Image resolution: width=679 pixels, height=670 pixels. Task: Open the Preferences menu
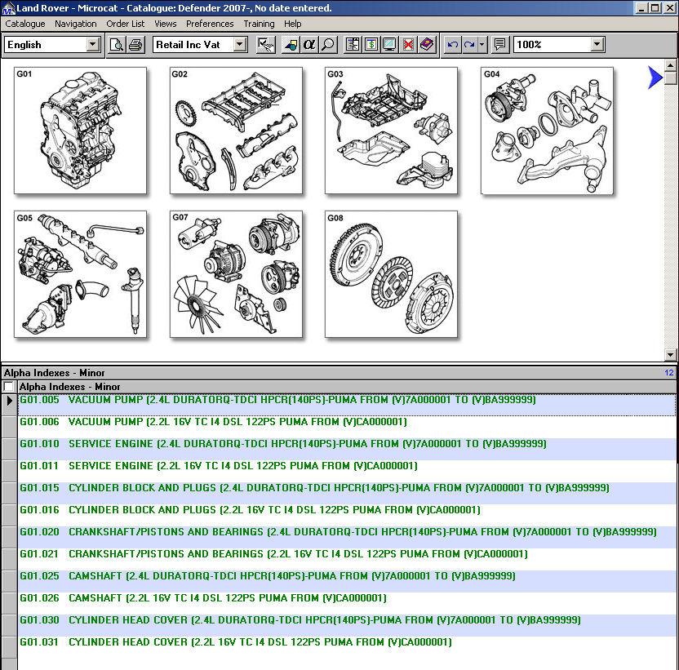(x=210, y=24)
